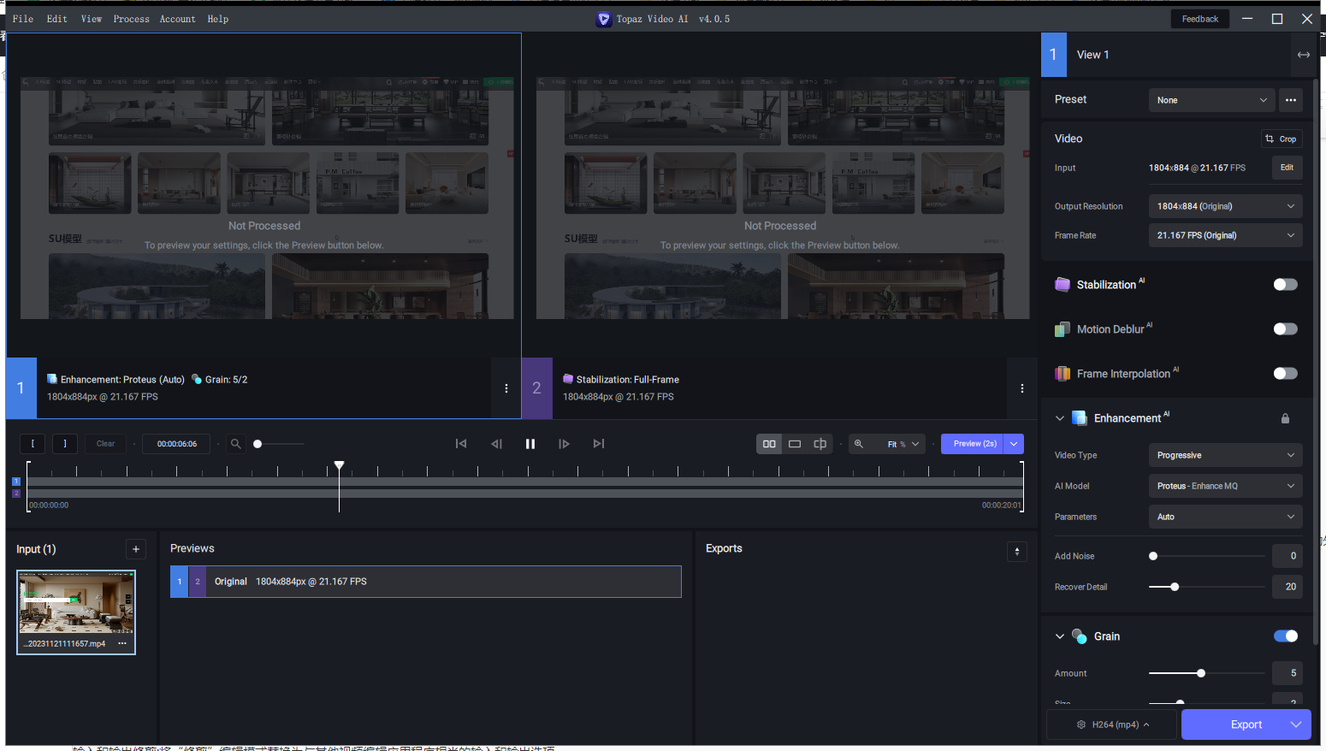
Task: Open Preview duration dropdown arrow
Action: [1014, 444]
